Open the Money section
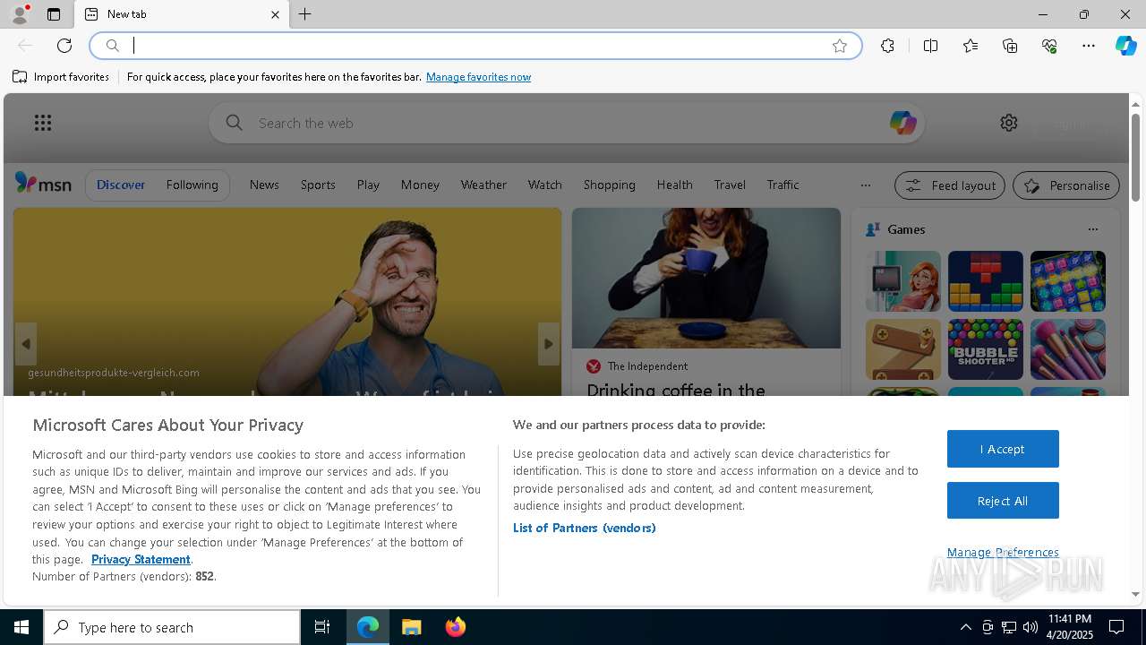Image resolution: width=1146 pixels, height=645 pixels. (x=420, y=185)
